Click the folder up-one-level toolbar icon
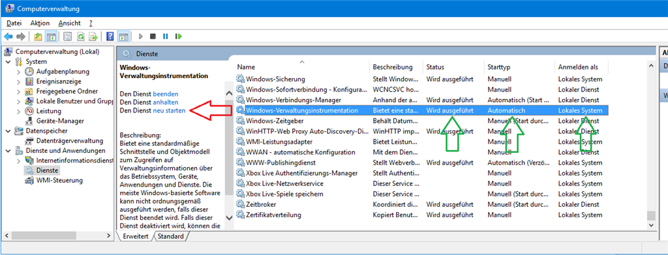The image size is (668, 255). pos(38,36)
